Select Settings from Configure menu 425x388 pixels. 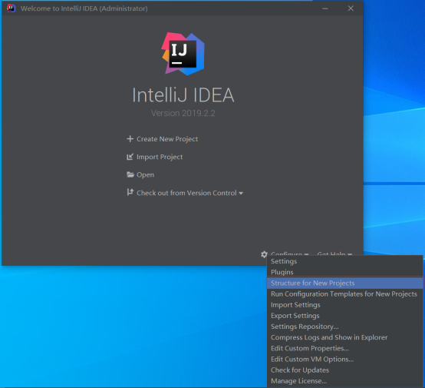pos(344,261)
